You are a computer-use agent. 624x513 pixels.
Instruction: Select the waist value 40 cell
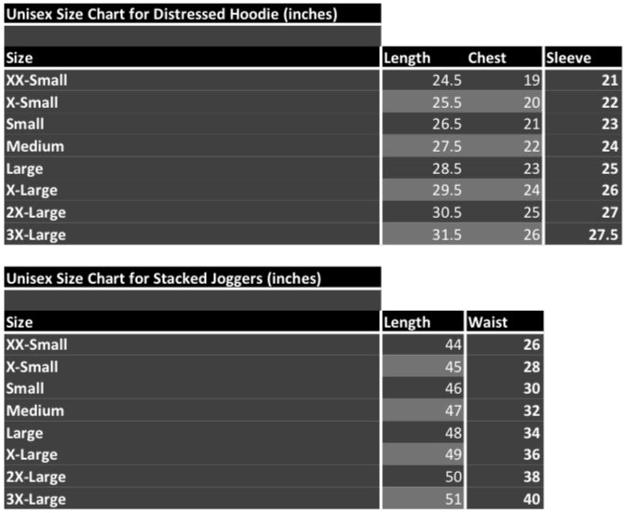click(531, 498)
